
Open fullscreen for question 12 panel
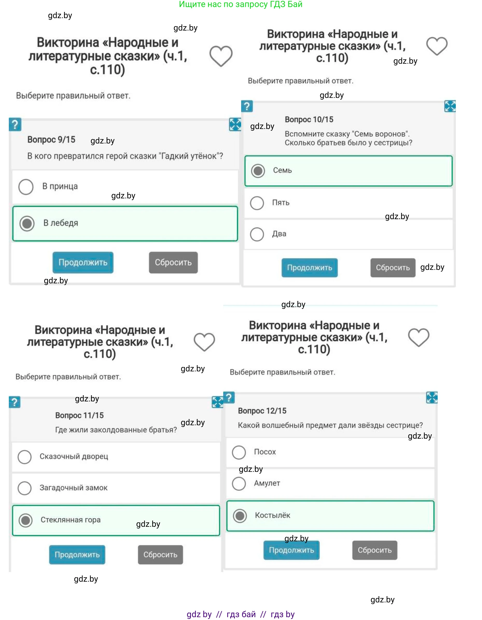point(432,398)
